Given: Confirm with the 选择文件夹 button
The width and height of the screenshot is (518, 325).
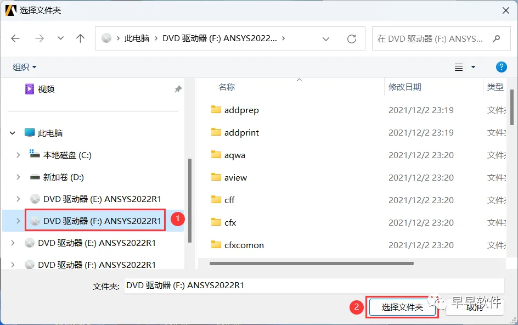Looking at the screenshot, I should coord(402,307).
